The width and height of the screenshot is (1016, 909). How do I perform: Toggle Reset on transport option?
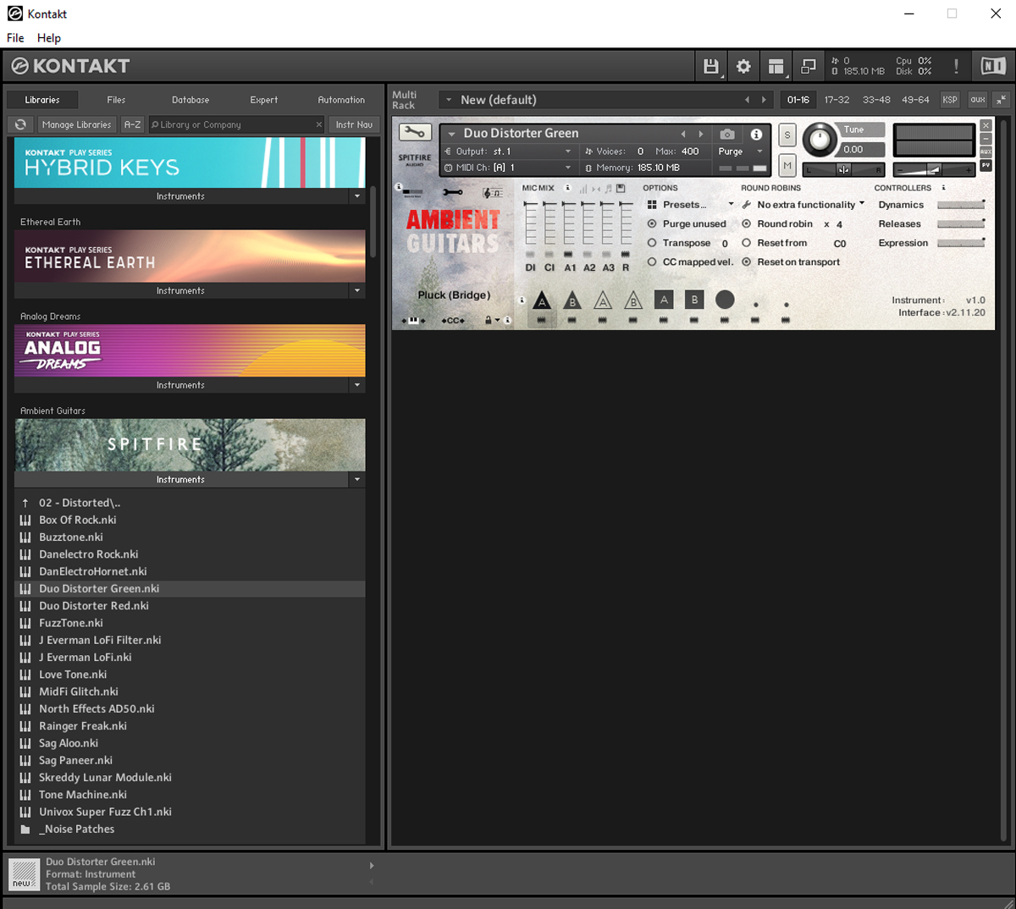point(746,262)
